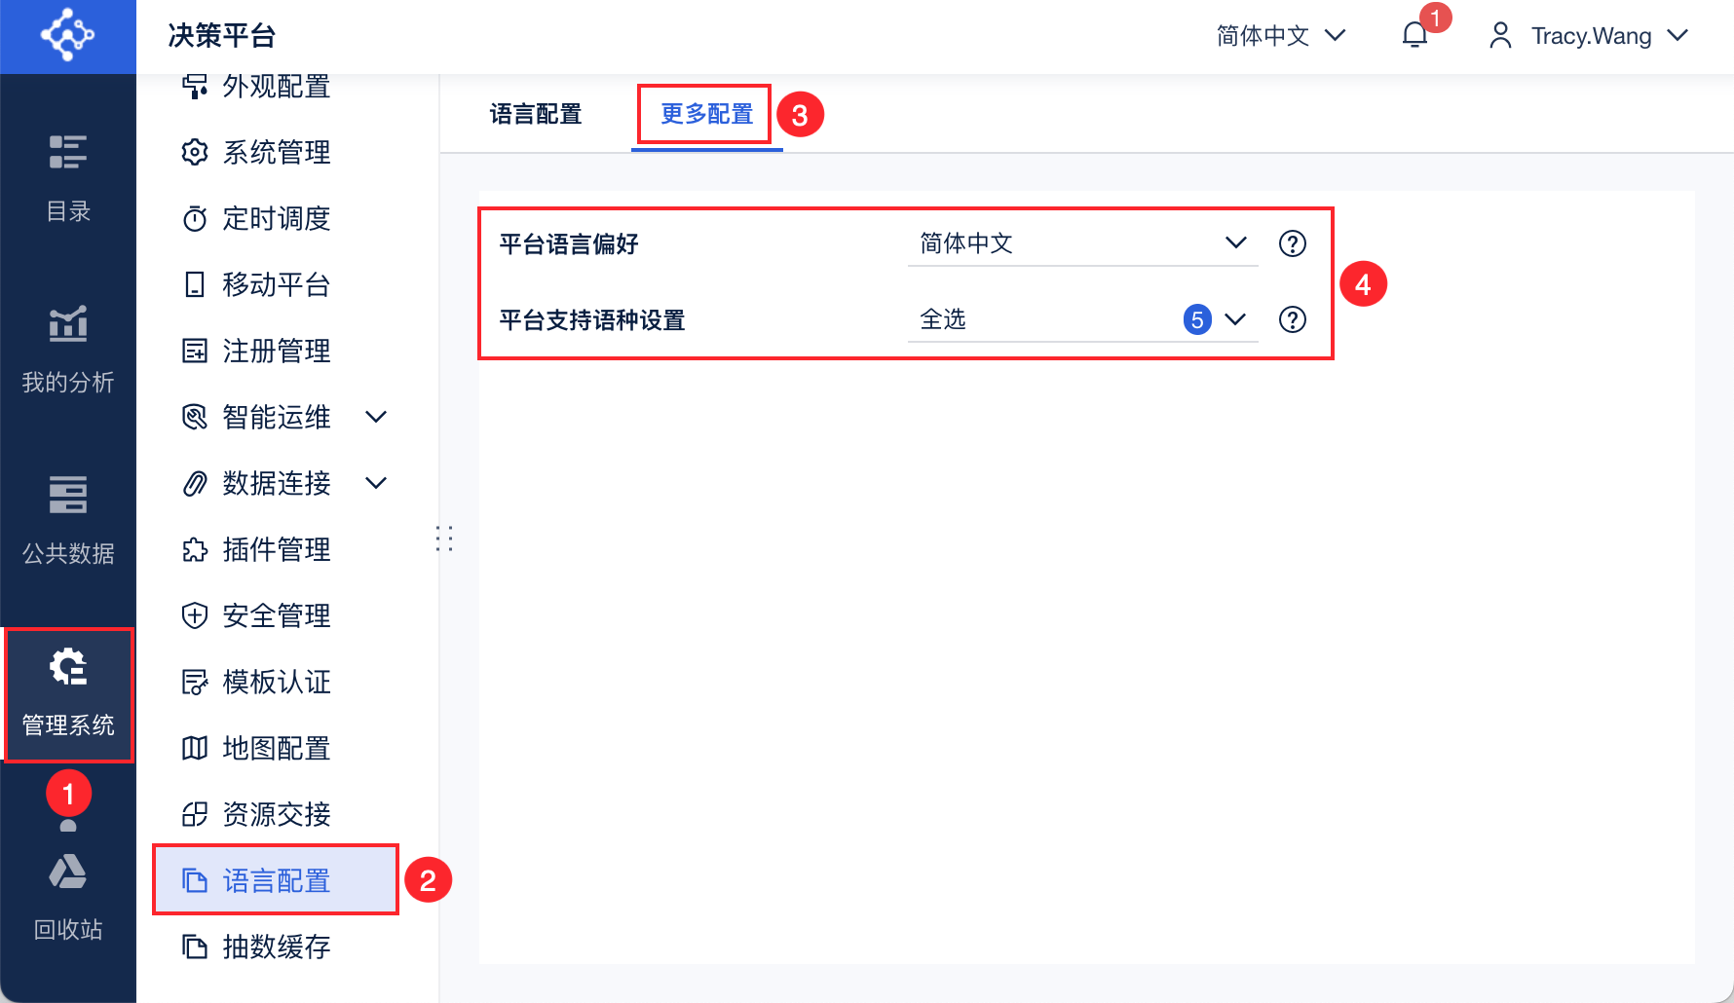Screen dimensions: 1734x1003
Task: Open the 平台语言偏好 dropdown
Action: click(x=1081, y=243)
